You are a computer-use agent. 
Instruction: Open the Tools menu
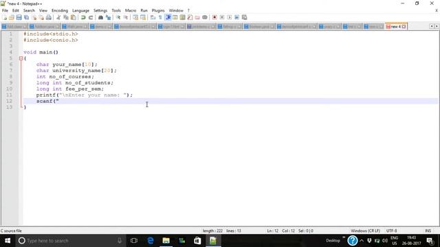tap(116, 10)
